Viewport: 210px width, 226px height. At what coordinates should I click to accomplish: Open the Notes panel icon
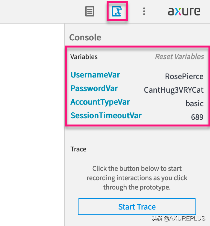coord(90,12)
